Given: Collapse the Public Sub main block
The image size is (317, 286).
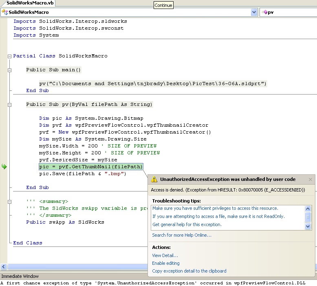Looking at the screenshot, I should 9,70.
